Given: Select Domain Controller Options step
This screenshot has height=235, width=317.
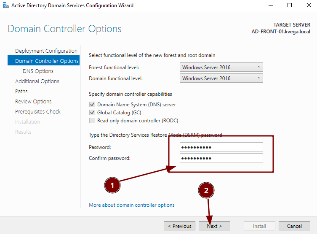Looking at the screenshot, I should click(46, 61).
